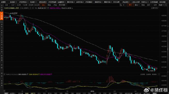Select the 60分钟 period
Image resolution: width=169 pixels, height=94 pixels.
(x=37, y=5)
